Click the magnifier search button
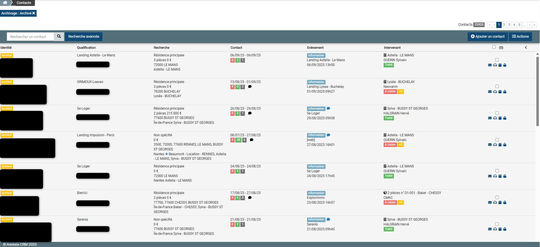Screen dimensions: 540x247 click(59, 37)
